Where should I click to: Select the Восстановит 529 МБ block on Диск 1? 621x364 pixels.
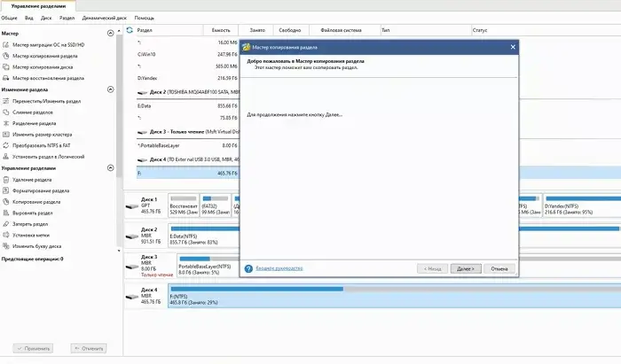[x=184, y=205]
